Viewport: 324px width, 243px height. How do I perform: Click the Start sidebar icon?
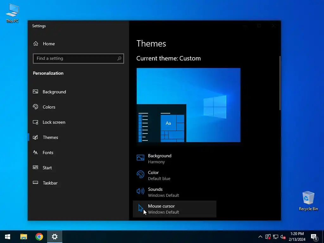[35, 168]
